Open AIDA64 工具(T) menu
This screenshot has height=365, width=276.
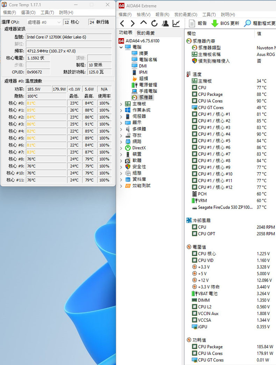[209, 14]
